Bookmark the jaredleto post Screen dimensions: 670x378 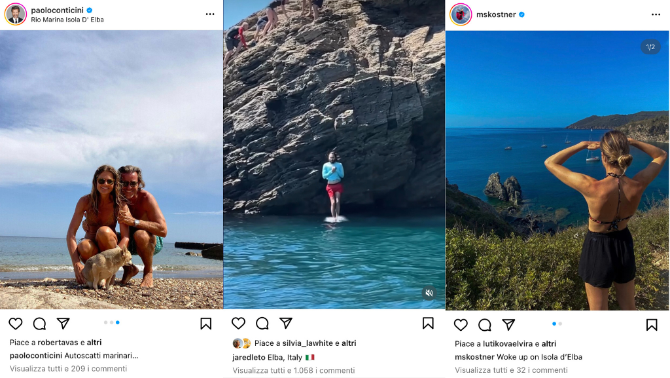pyautogui.click(x=428, y=323)
